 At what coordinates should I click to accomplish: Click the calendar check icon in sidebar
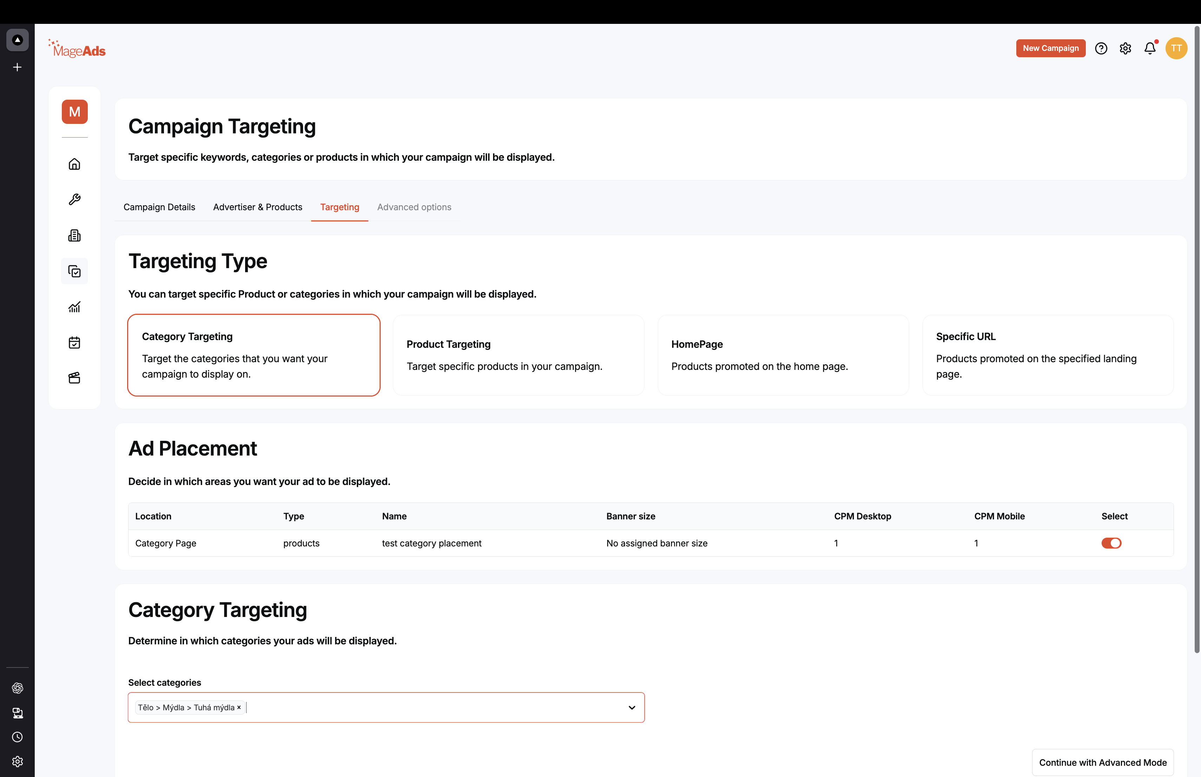(74, 343)
